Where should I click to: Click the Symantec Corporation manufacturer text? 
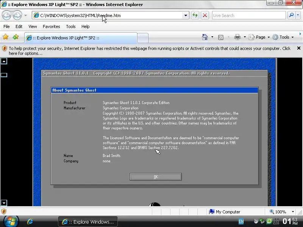pos(120,108)
